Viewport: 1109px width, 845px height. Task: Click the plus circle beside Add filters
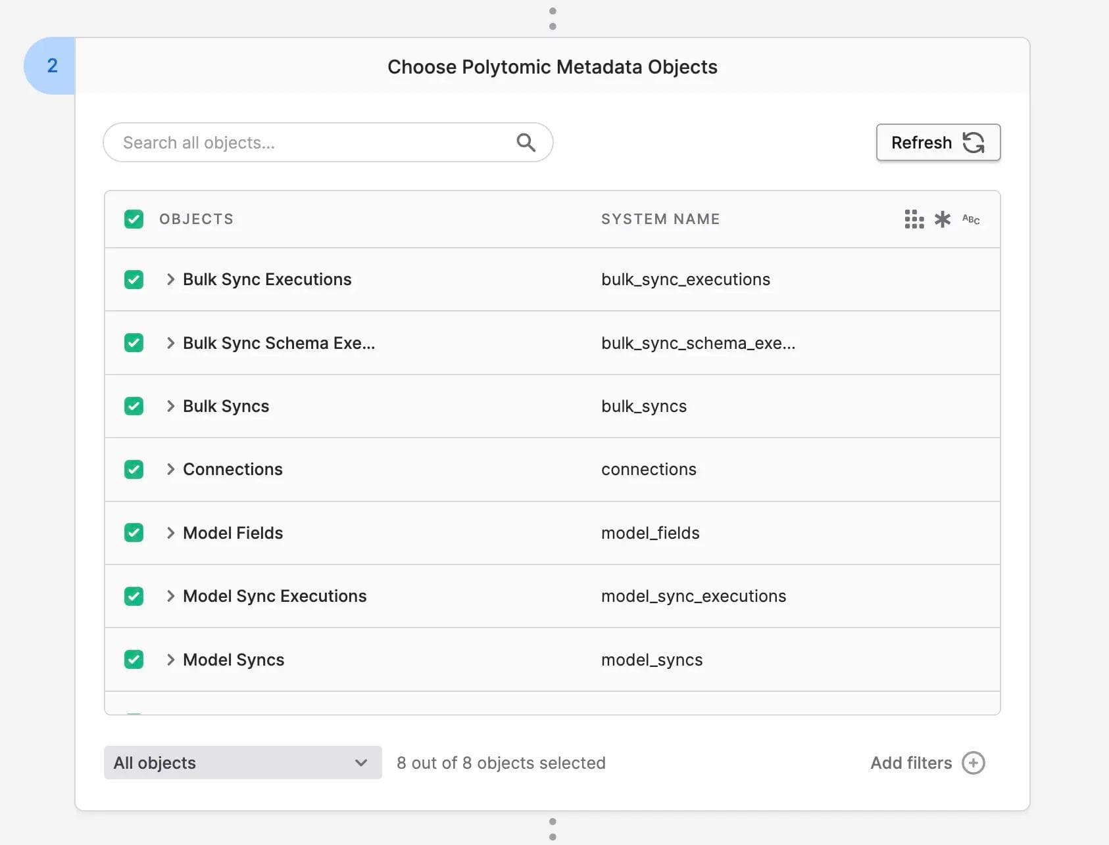pos(973,763)
